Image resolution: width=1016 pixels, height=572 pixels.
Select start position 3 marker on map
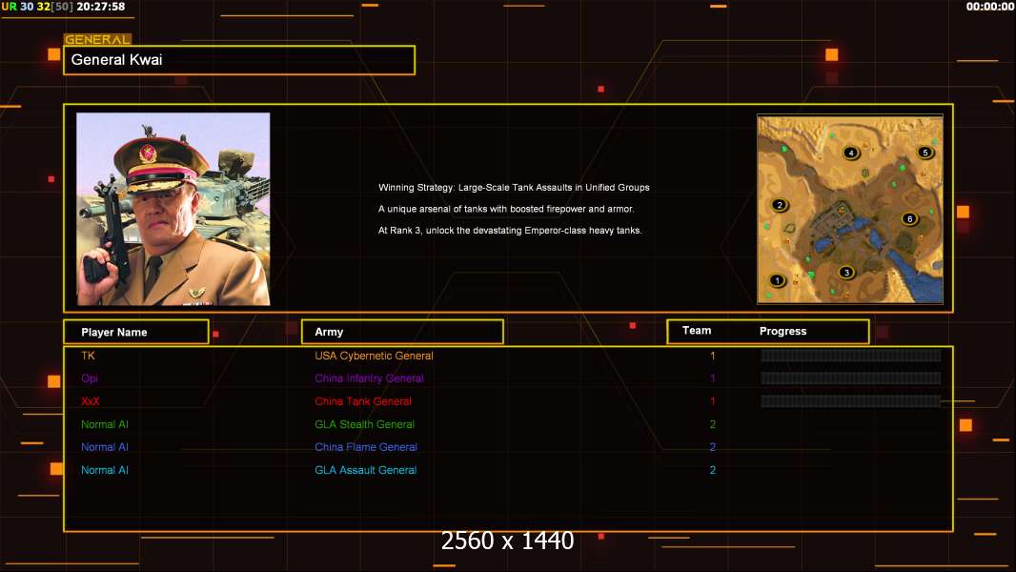(846, 273)
